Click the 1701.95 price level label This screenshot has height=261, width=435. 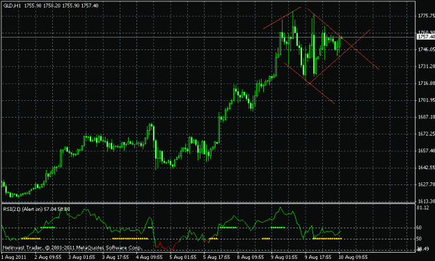coord(427,100)
